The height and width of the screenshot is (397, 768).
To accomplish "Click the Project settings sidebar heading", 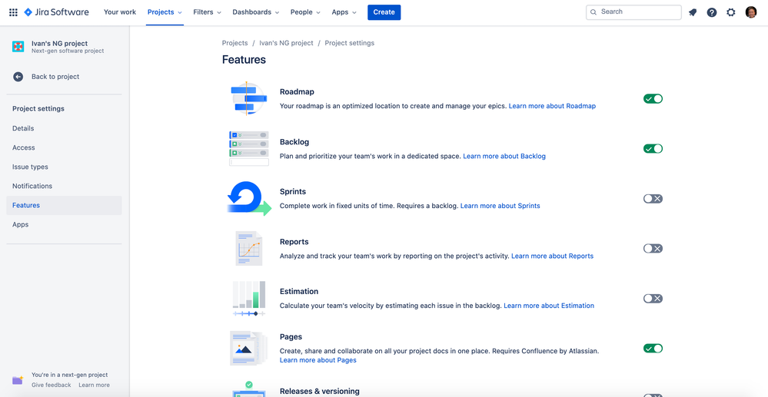I will click(38, 109).
